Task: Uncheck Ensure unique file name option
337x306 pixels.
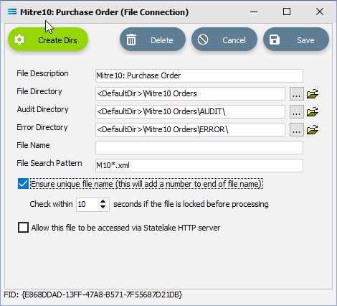Action: [23, 184]
